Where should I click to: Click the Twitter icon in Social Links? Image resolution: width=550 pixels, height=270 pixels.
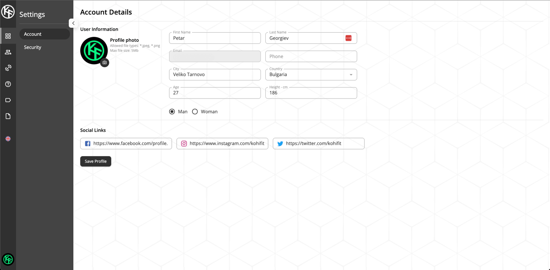click(x=280, y=143)
